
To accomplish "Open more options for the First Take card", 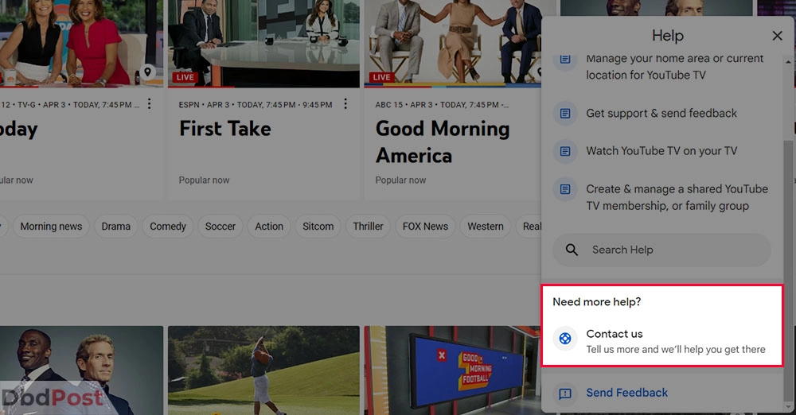I will coord(345,104).
